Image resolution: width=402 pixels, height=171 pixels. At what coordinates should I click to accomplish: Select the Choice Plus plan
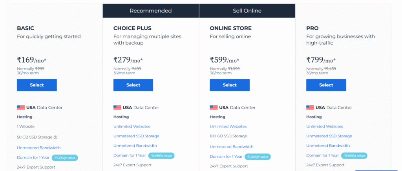[133, 85]
